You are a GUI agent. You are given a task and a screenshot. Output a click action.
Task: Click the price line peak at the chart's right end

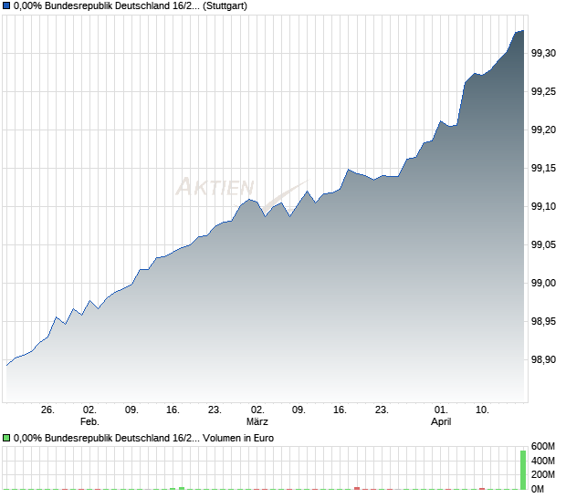coord(523,31)
